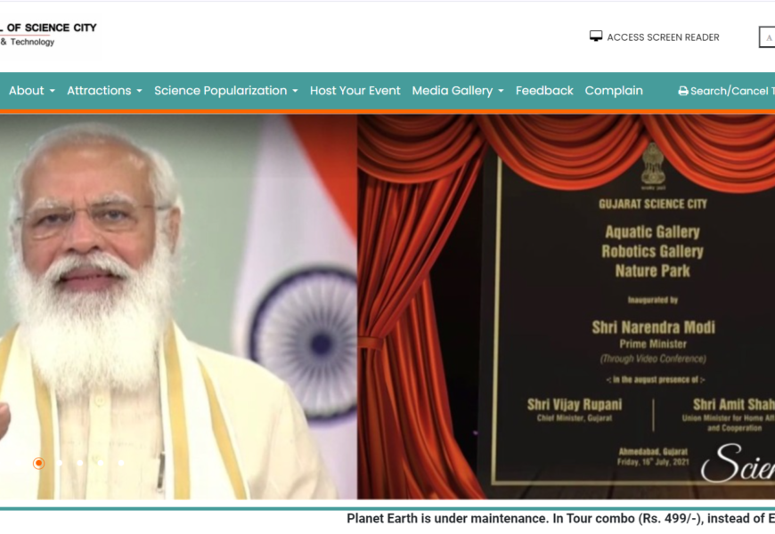Open the Feedback menu item
Viewport: 775px width, 534px height.
544,91
